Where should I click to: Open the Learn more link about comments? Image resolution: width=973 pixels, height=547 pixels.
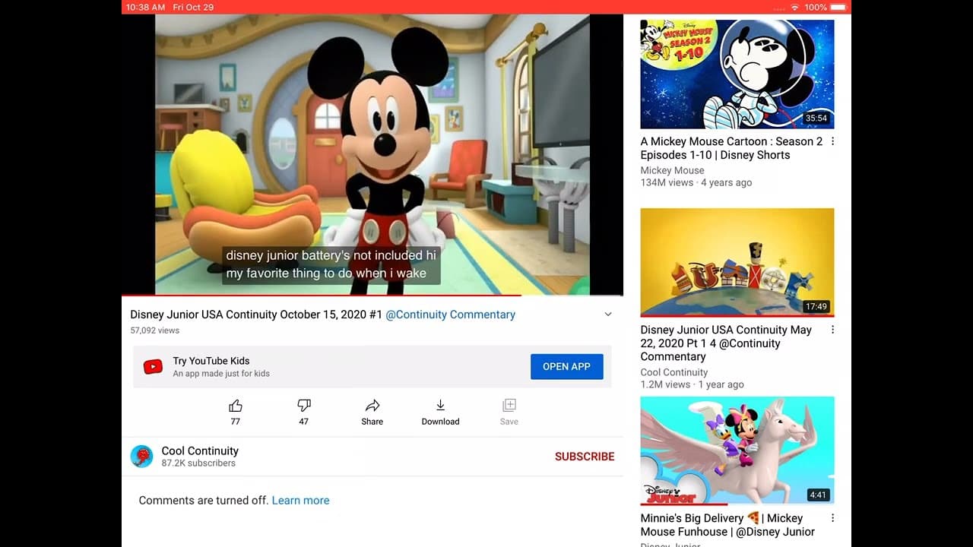300,501
